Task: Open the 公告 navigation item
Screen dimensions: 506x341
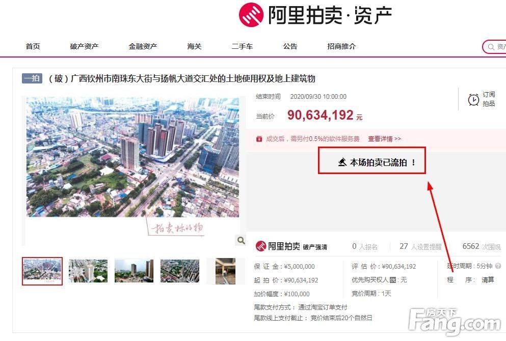Action: [290, 46]
